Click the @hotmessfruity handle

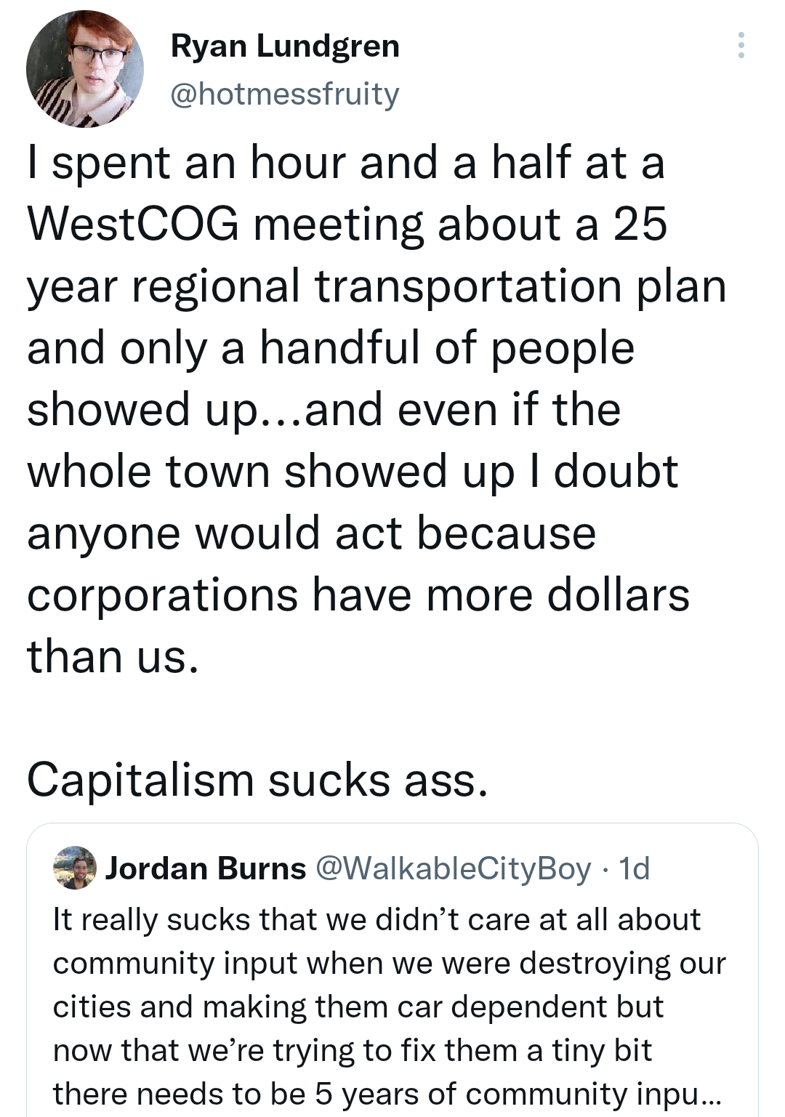tap(285, 94)
